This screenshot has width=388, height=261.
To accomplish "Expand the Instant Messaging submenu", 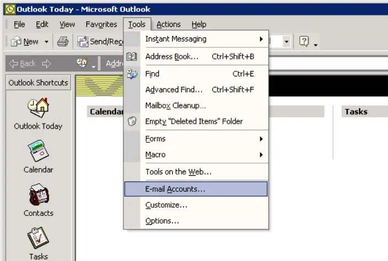I will click(x=196, y=39).
